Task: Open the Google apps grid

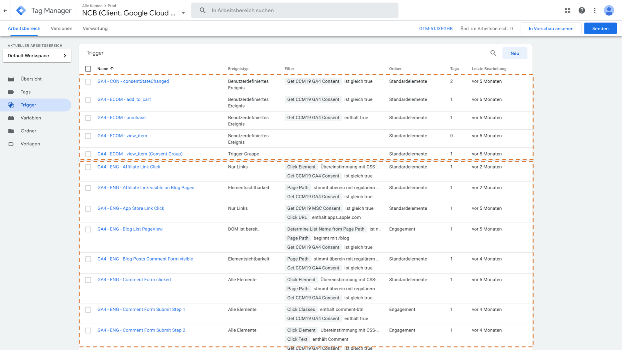Action: [x=567, y=10]
